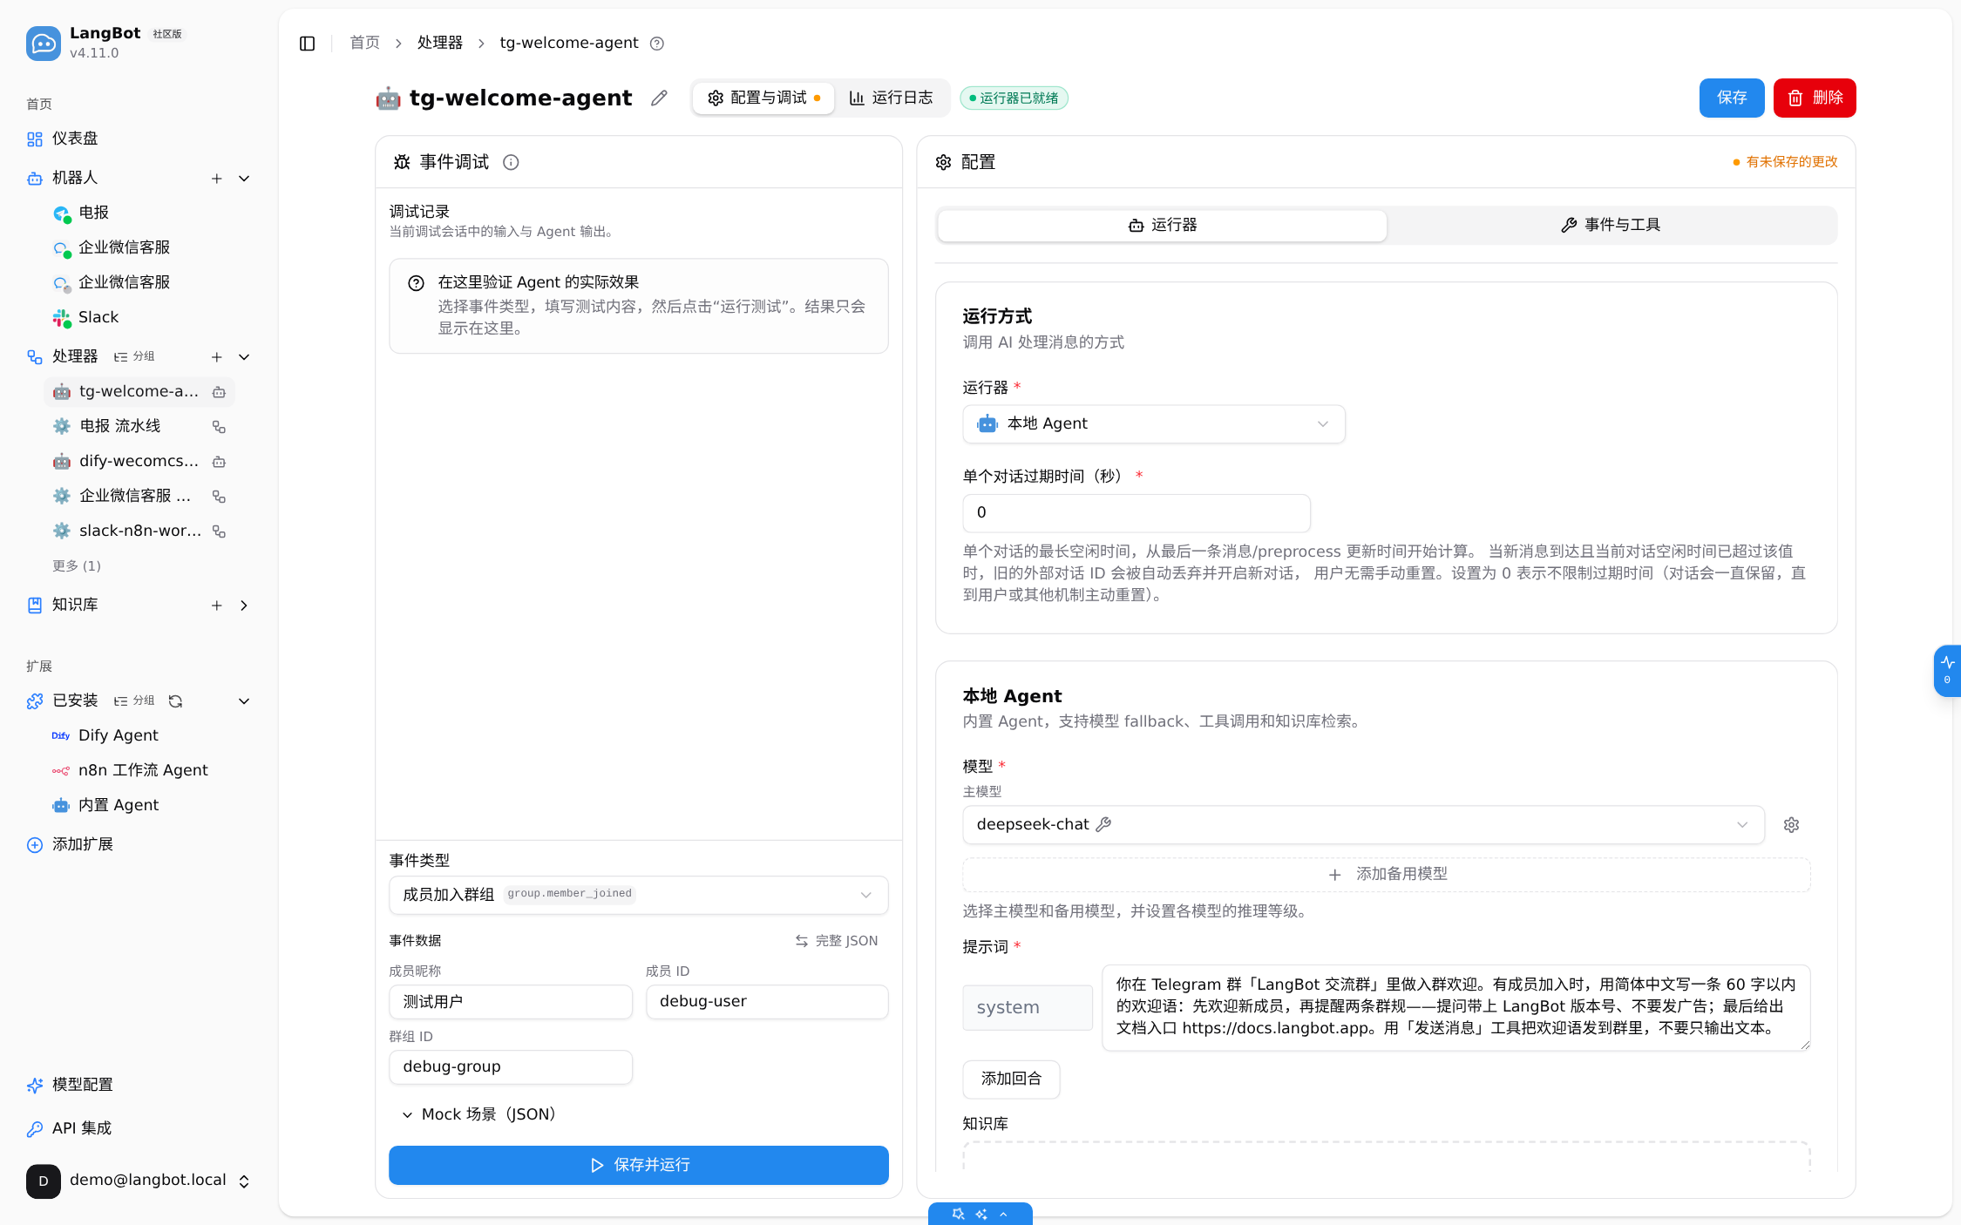The width and height of the screenshot is (1961, 1225).
Task: Click 单个对话过期时间 input field
Action: [1136, 512]
